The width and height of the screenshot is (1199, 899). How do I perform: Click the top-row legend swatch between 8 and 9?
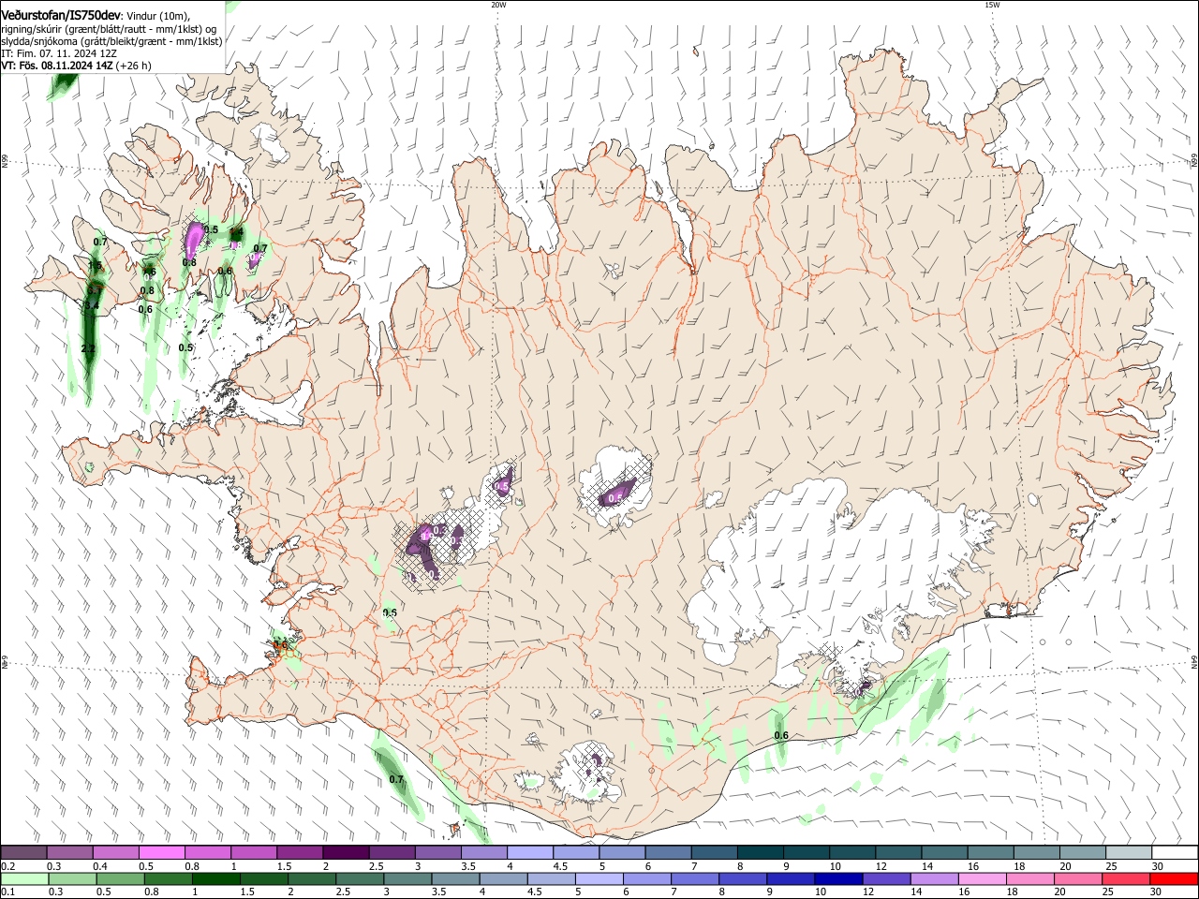[759, 853]
